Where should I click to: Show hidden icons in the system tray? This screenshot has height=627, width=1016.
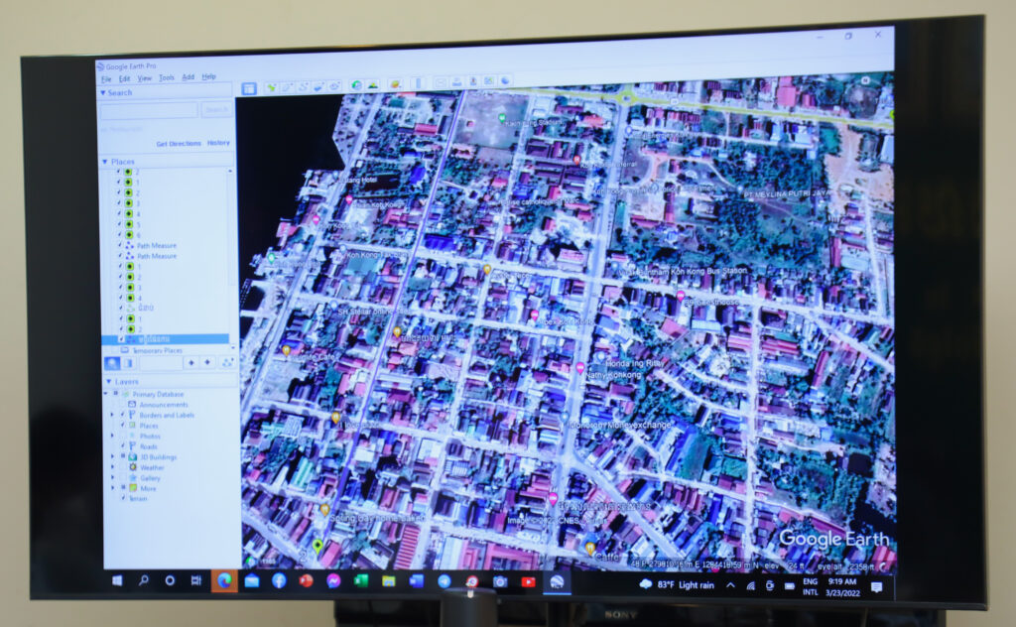tap(730, 585)
